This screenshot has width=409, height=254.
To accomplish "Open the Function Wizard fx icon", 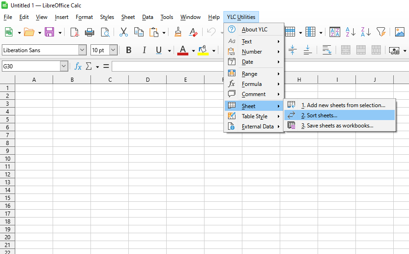I will (78, 67).
